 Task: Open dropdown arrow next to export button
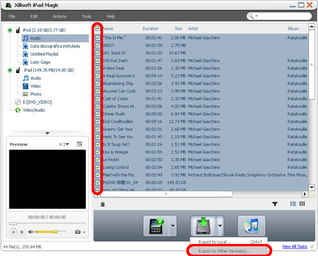[220, 226]
